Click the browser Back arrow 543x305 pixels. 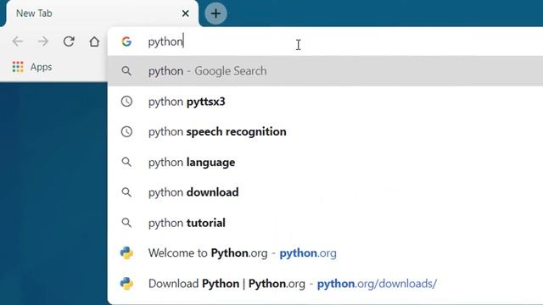(18, 42)
